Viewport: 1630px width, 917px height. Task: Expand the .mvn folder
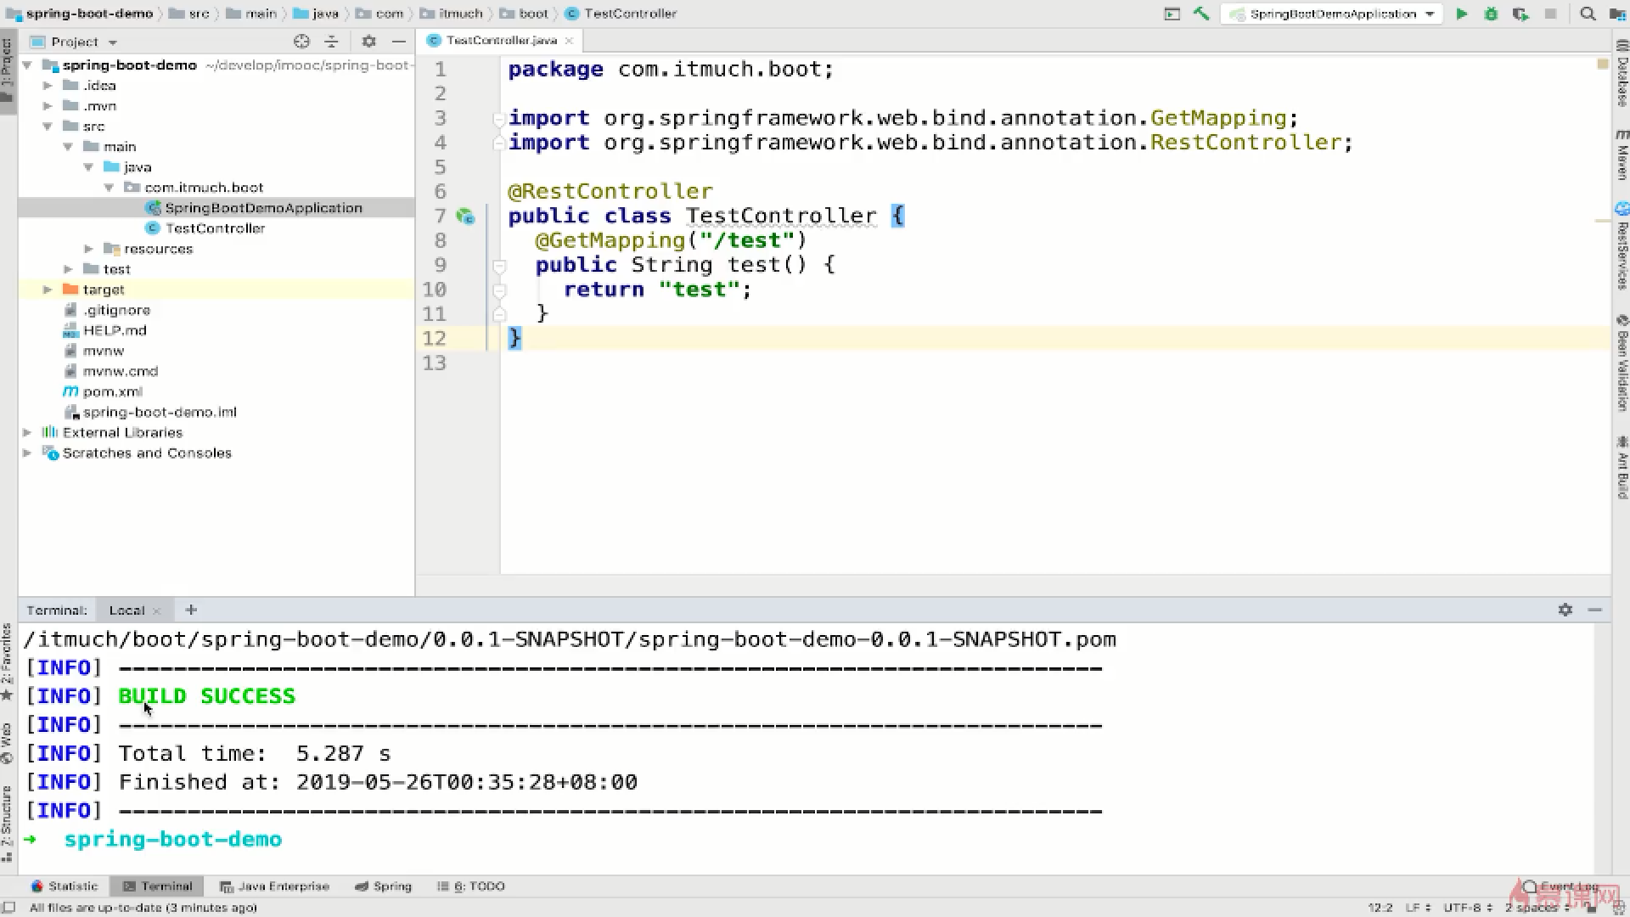[x=48, y=106]
